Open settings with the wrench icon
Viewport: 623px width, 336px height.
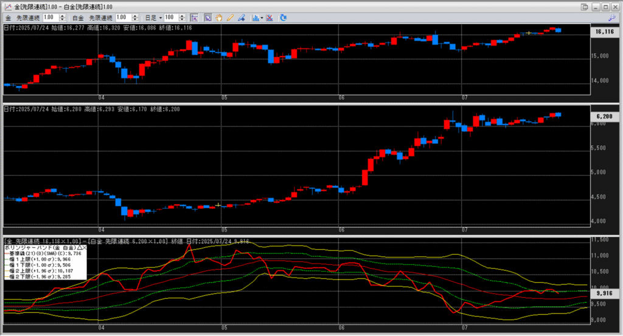[x=611, y=18]
